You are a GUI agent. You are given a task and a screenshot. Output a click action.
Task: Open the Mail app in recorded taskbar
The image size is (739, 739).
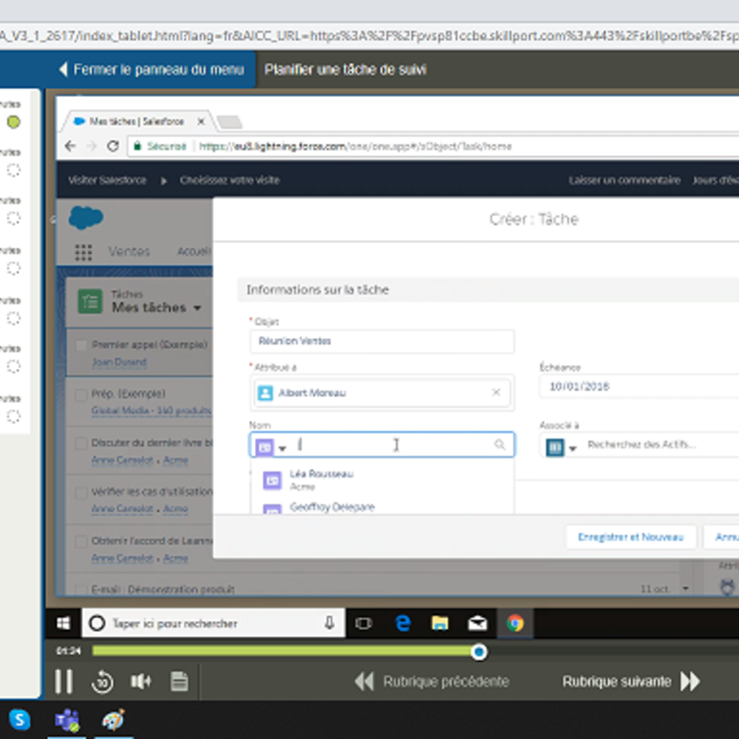[x=478, y=624]
